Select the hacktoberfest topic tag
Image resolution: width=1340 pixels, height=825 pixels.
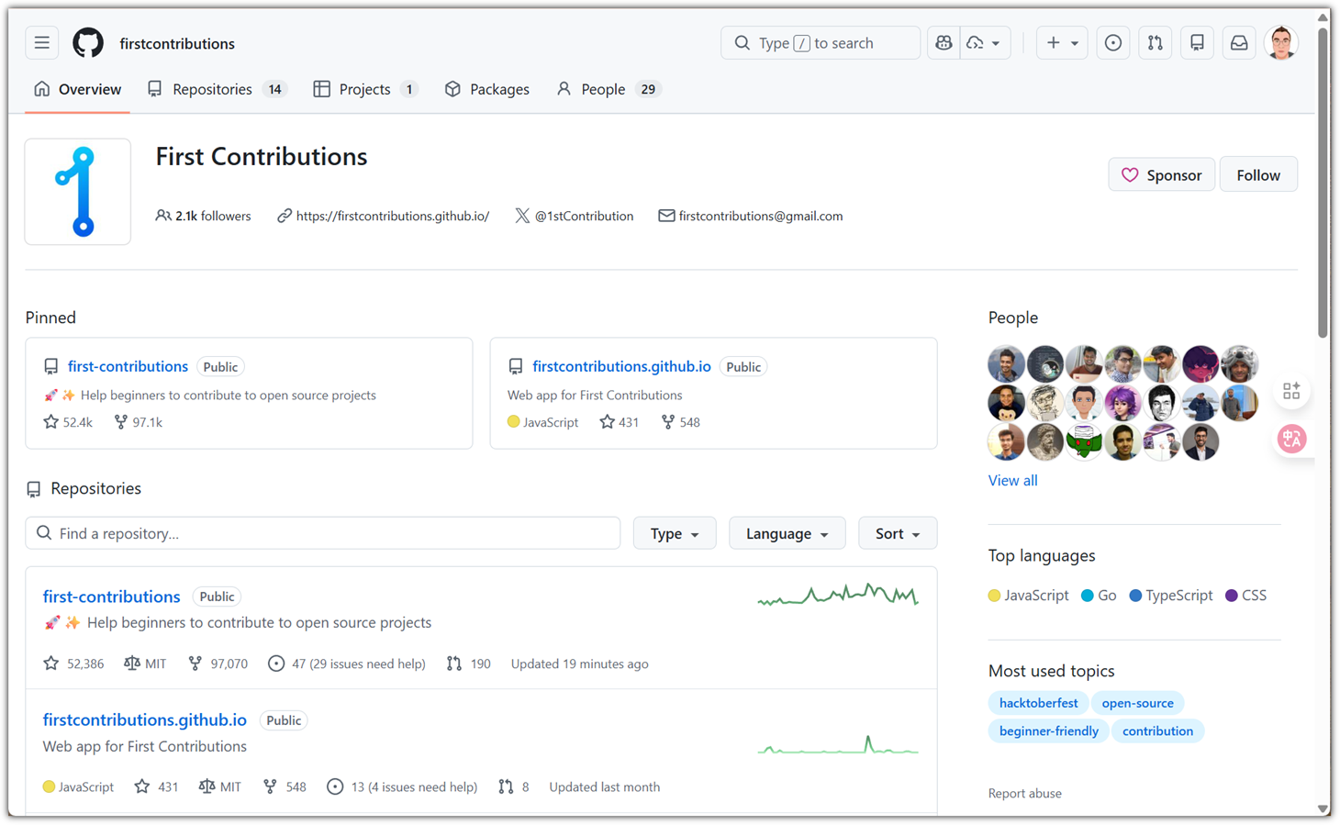[x=1038, y=703]
